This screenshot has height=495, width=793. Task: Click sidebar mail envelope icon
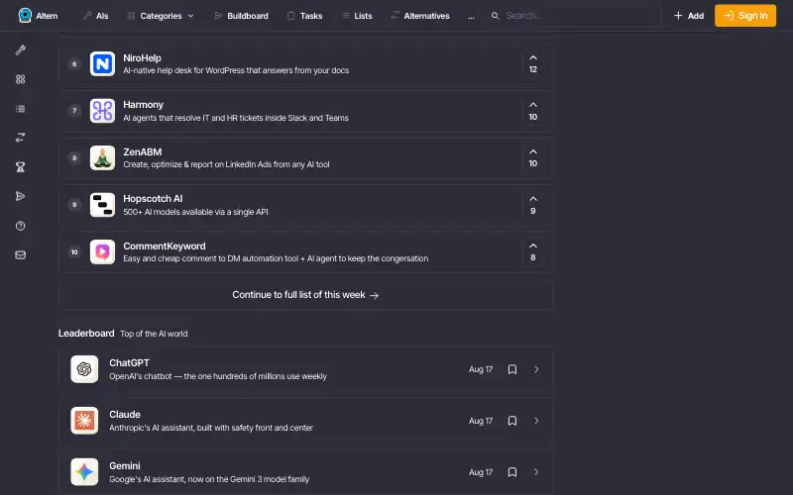tap(20, 255)
